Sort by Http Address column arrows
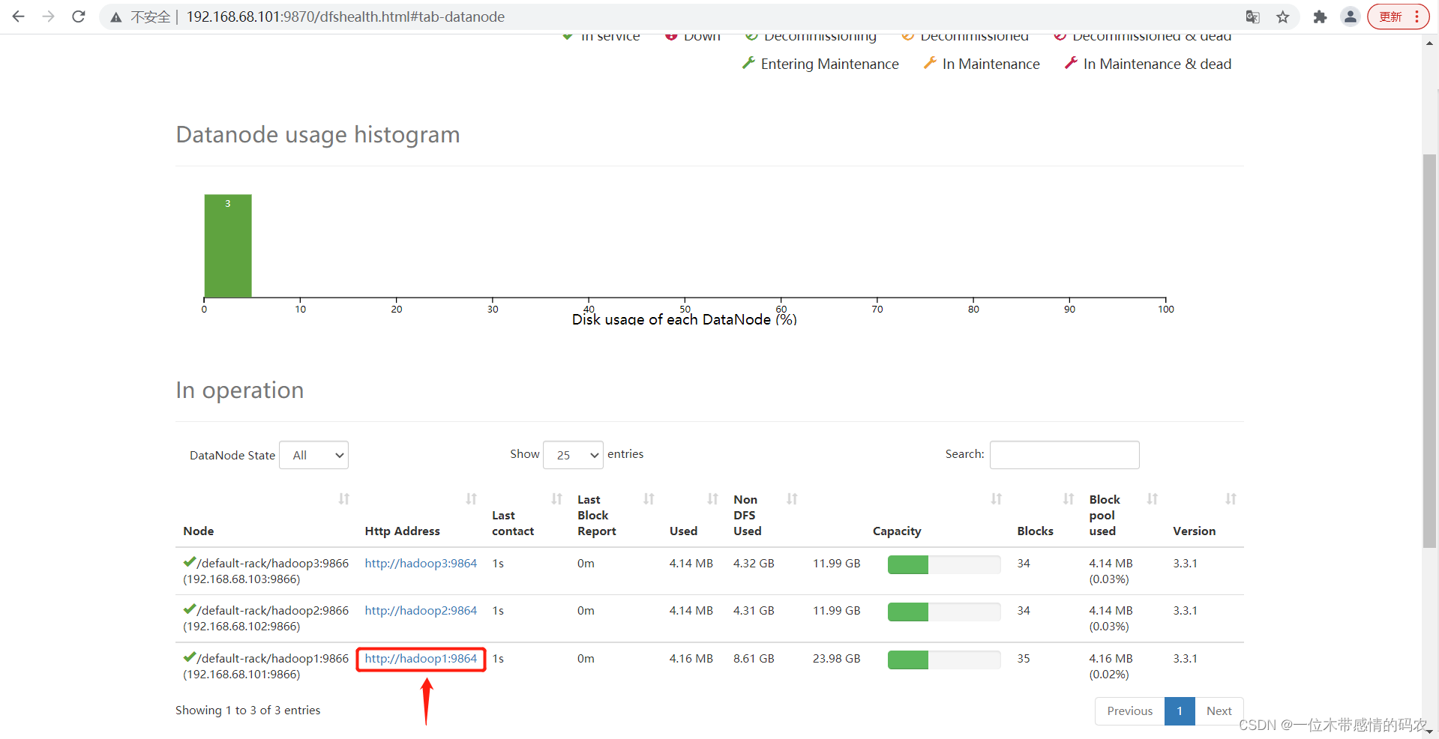The width and height of the screenshot is (1439, 739). click(471, 499)
